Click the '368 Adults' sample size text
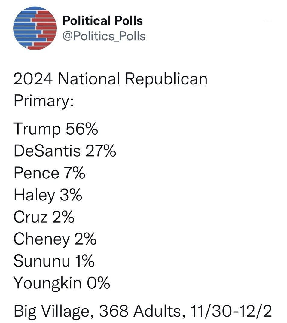Screen dimensions: 287x323 tap(141, 311)
